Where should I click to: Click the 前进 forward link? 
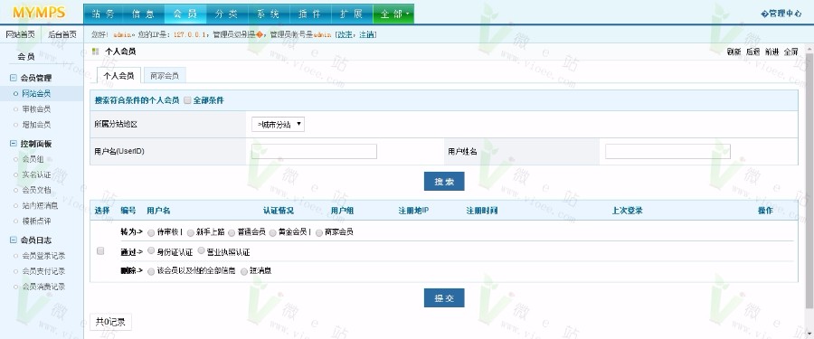pyautogui.click(x=772, y=52)
